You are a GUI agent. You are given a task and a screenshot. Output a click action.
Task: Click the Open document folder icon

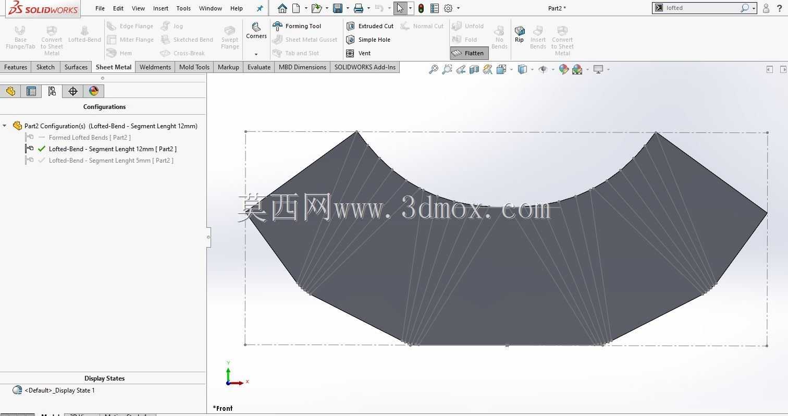316,8
